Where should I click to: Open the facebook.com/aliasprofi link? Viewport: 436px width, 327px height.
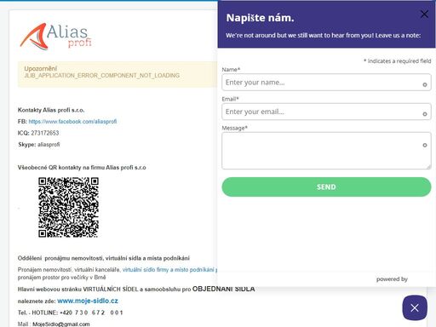(72, 122)
